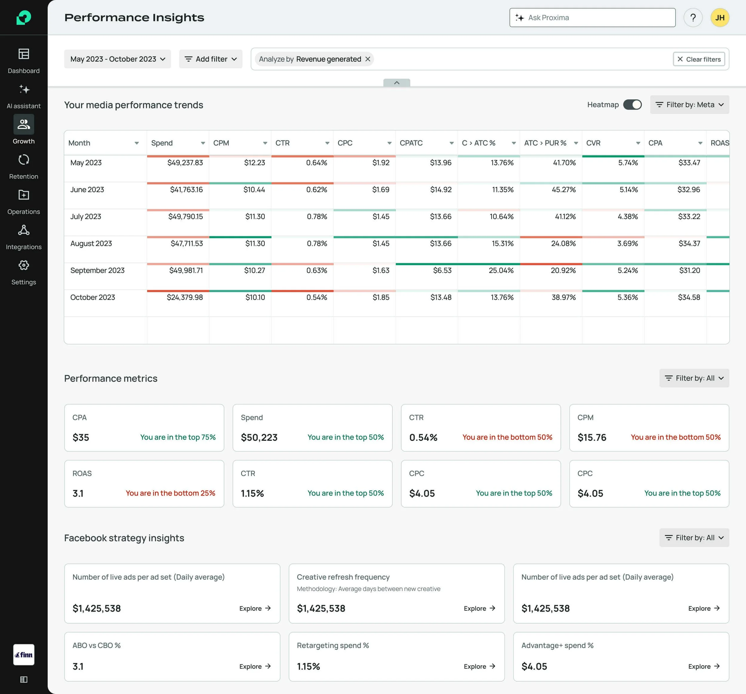The height and width of the screenshot is (694, 746).
Task: Open the JH user avatar
Action: click(x=719, y=18)
